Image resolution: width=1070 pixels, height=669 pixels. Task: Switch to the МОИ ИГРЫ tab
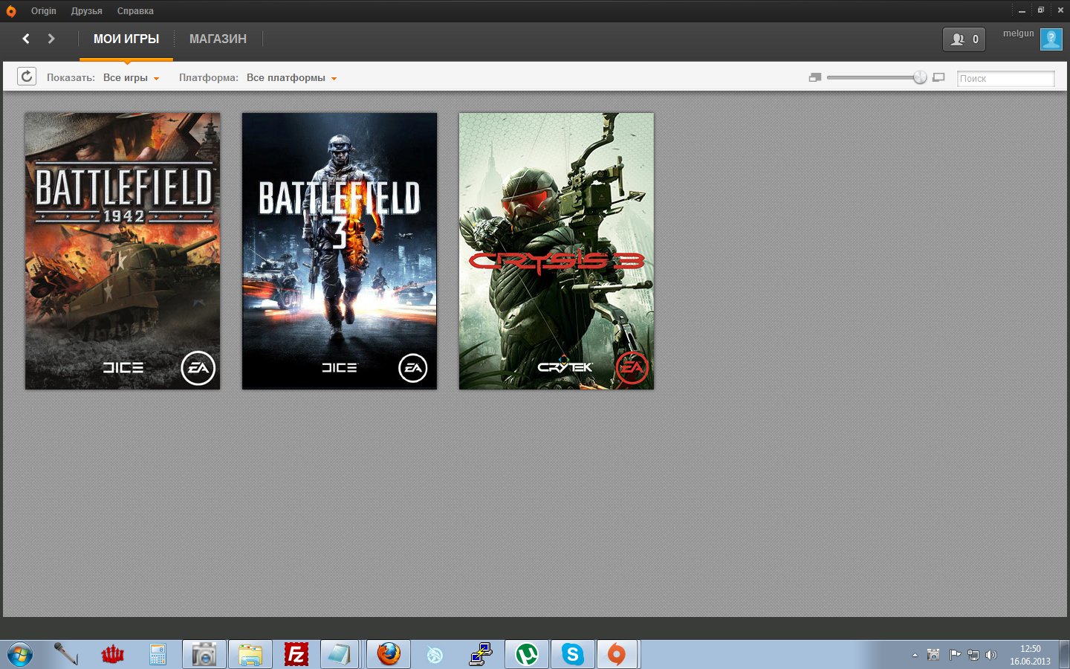pyautogui.click(x=126, y=39)
